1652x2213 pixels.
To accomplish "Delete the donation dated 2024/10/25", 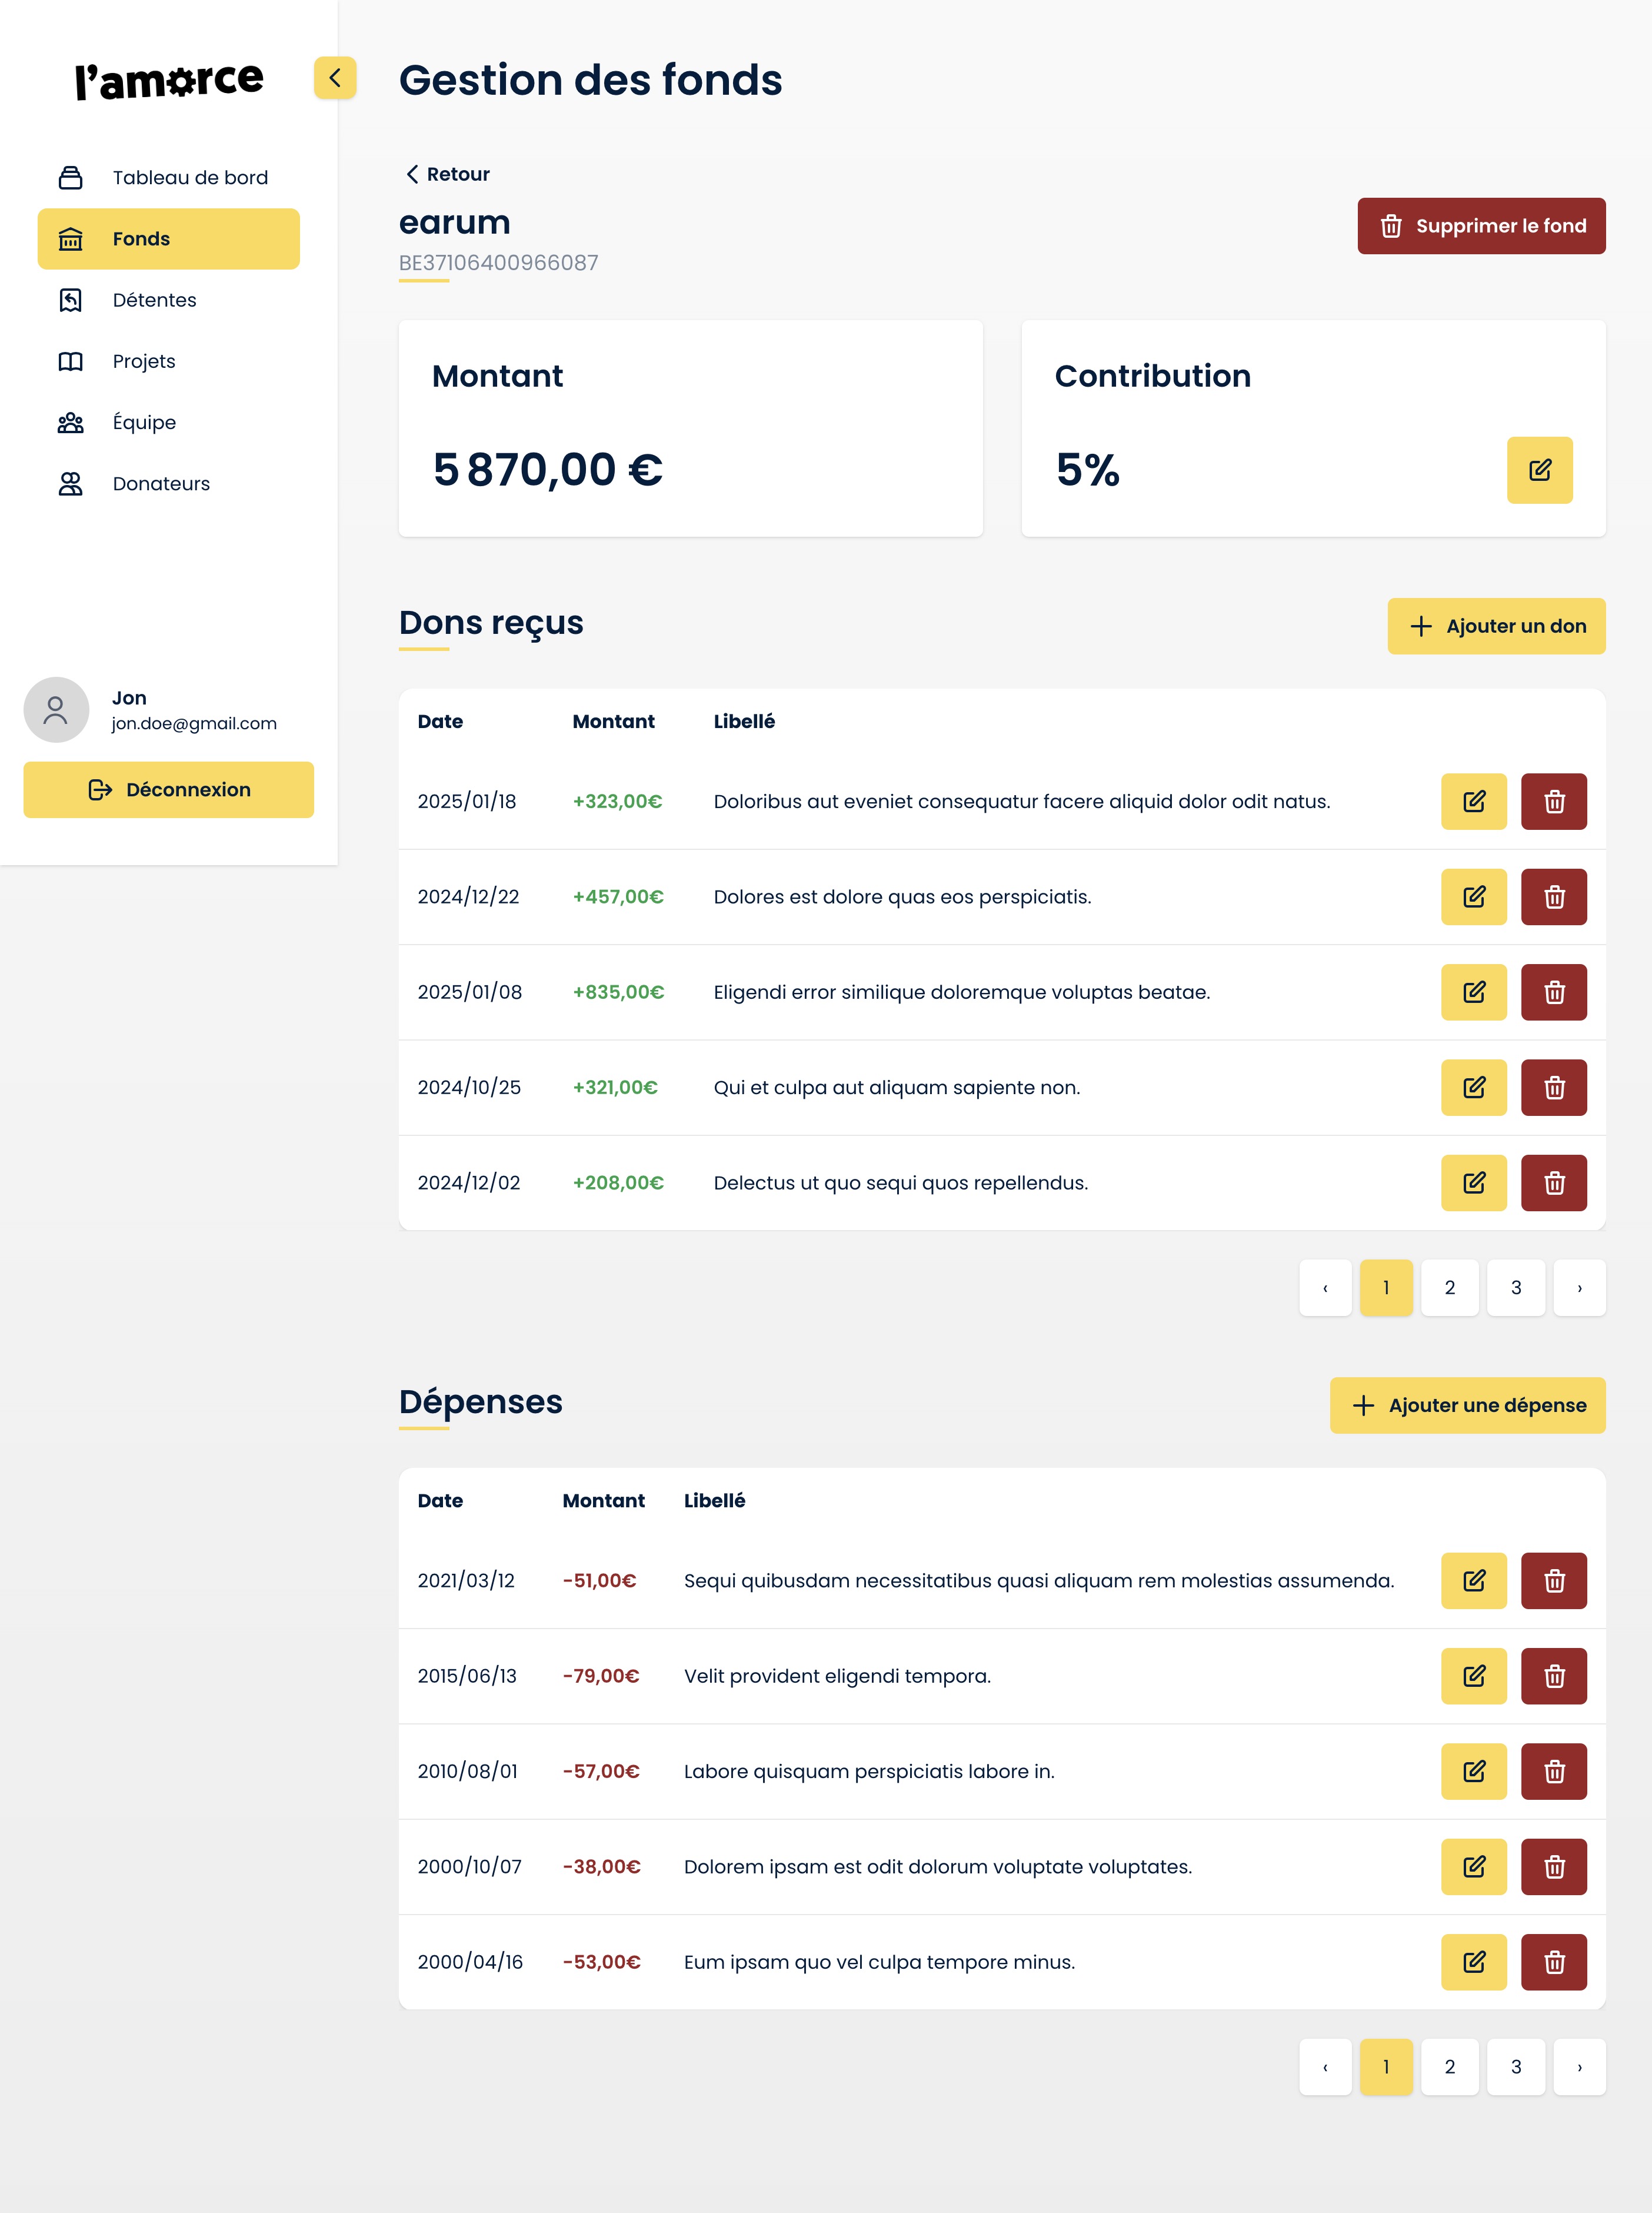I will click(x=1553, y=1088).
